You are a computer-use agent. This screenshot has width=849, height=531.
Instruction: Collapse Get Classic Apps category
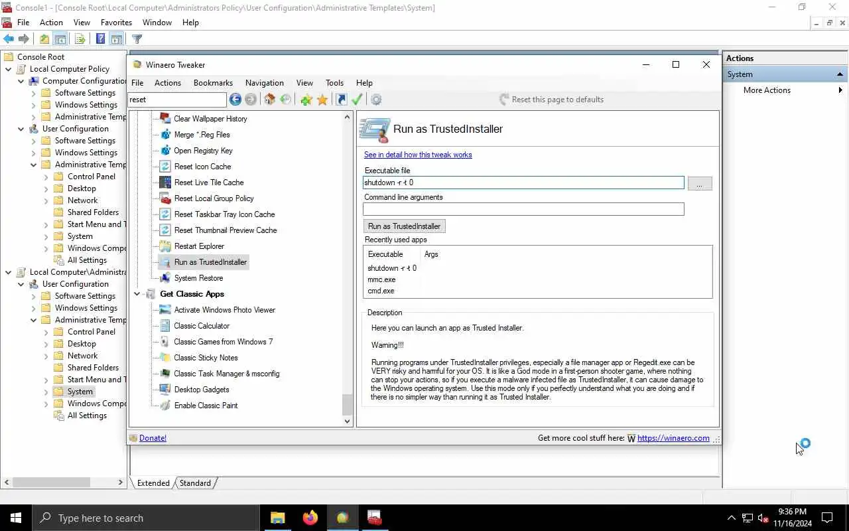pyautogui.click(x=137, y=294)
